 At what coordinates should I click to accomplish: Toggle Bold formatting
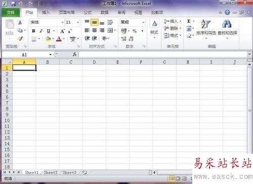point(33,31)
